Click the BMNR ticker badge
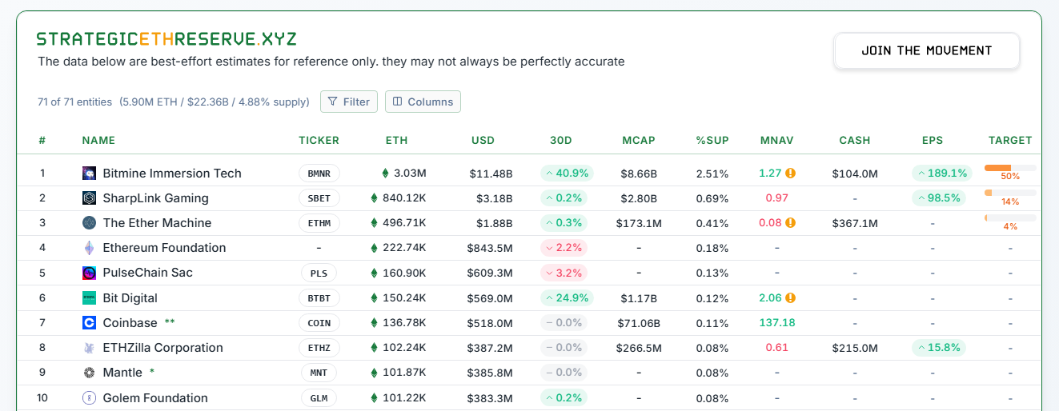The width and height of the screenshot is (1059, 411). pos(319,174)
